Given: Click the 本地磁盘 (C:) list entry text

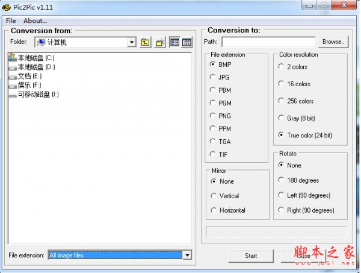Looking at the screenshot, I should pyautogui.click(x=36, y=58).
